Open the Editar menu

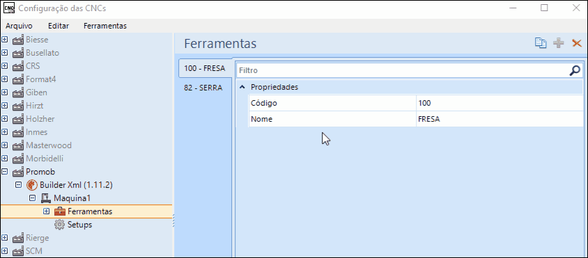59,26
